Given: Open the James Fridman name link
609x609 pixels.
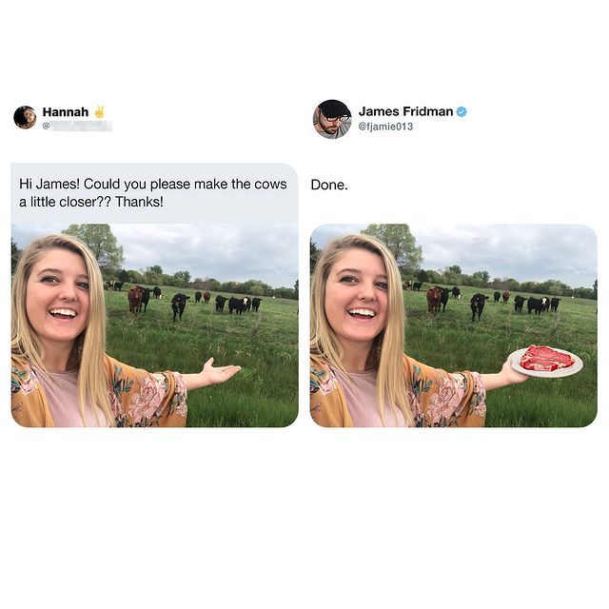Looking at the screenshot, I should (x=405, y=111).
